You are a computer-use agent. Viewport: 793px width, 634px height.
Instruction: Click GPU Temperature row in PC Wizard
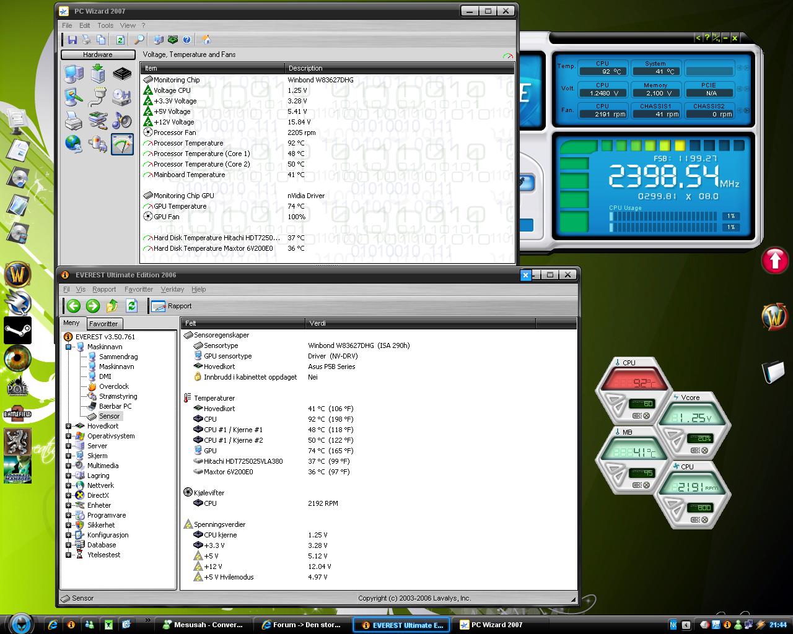(x=328, y=206)
